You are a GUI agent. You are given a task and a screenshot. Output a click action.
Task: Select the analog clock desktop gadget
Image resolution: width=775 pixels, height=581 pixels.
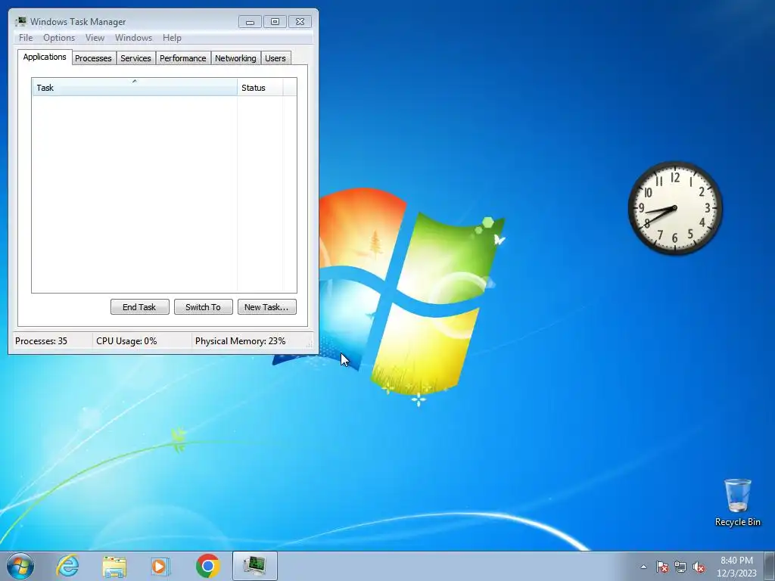[x=675, y=208]
